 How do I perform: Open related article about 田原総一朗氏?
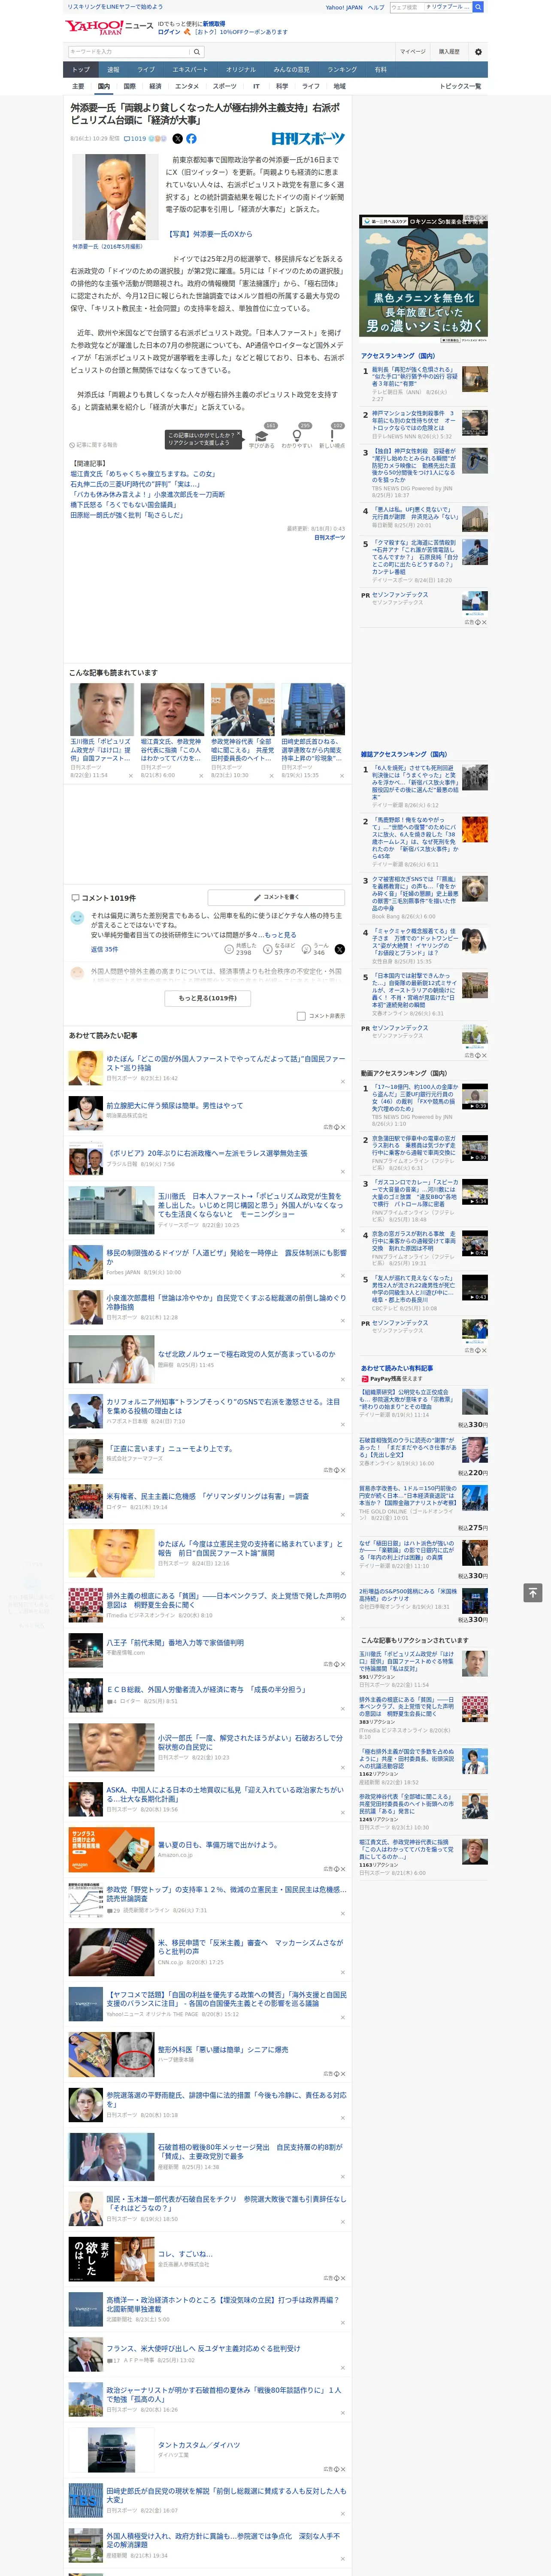pyautogui.click(x=127, y=515)
